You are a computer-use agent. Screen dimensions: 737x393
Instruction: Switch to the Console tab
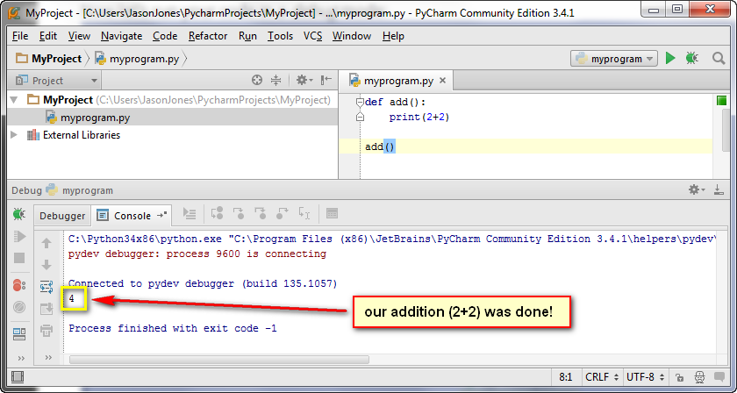click(132, 215)
